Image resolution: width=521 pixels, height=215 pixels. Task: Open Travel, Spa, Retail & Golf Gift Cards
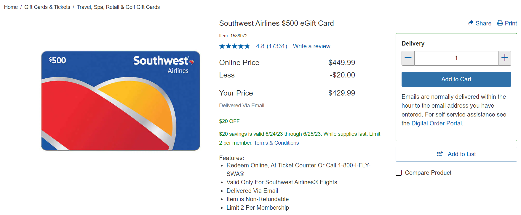[x=118, y=7]
